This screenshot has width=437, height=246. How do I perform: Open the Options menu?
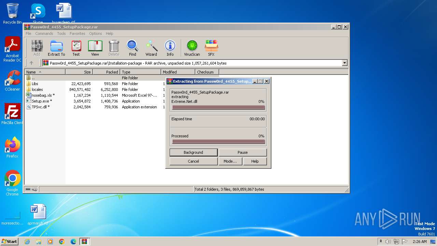pos(96,33)
